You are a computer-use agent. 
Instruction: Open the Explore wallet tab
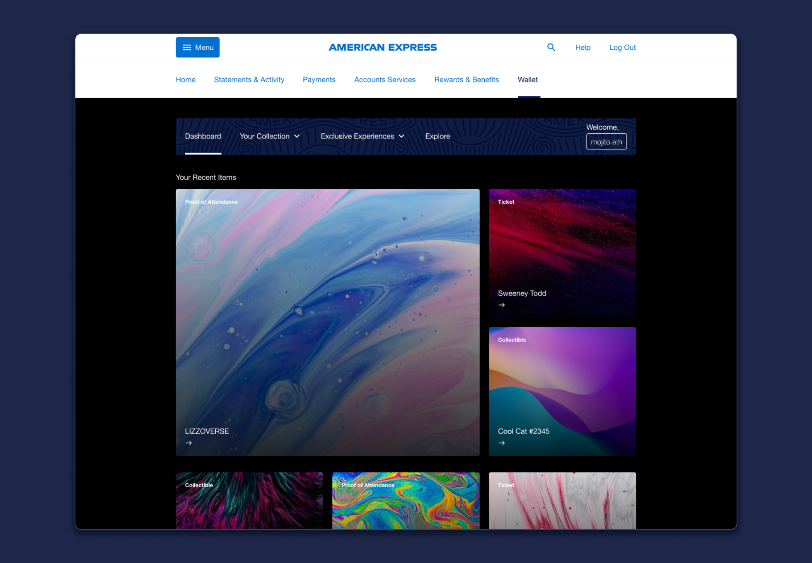437,136
